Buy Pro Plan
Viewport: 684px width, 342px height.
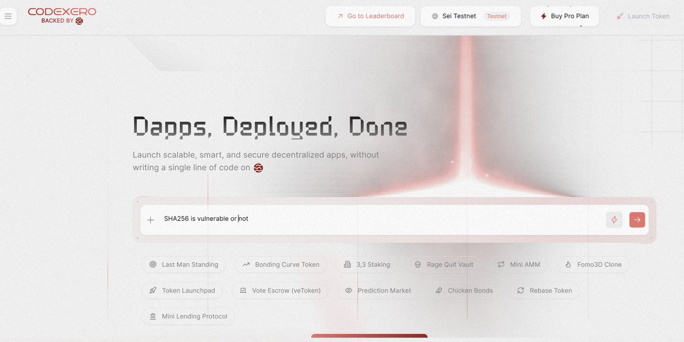point(564,16)
